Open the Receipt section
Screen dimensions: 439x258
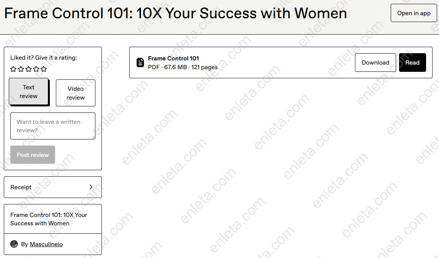click(x=52, y=187)
